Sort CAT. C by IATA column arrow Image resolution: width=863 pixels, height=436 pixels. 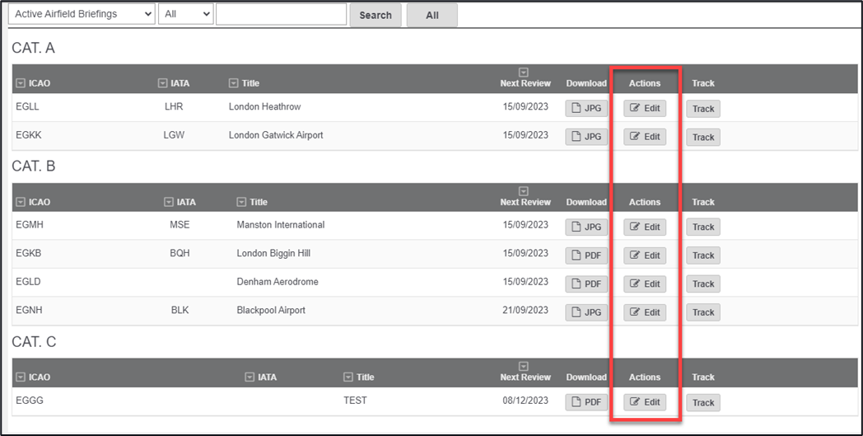point(250,377)
